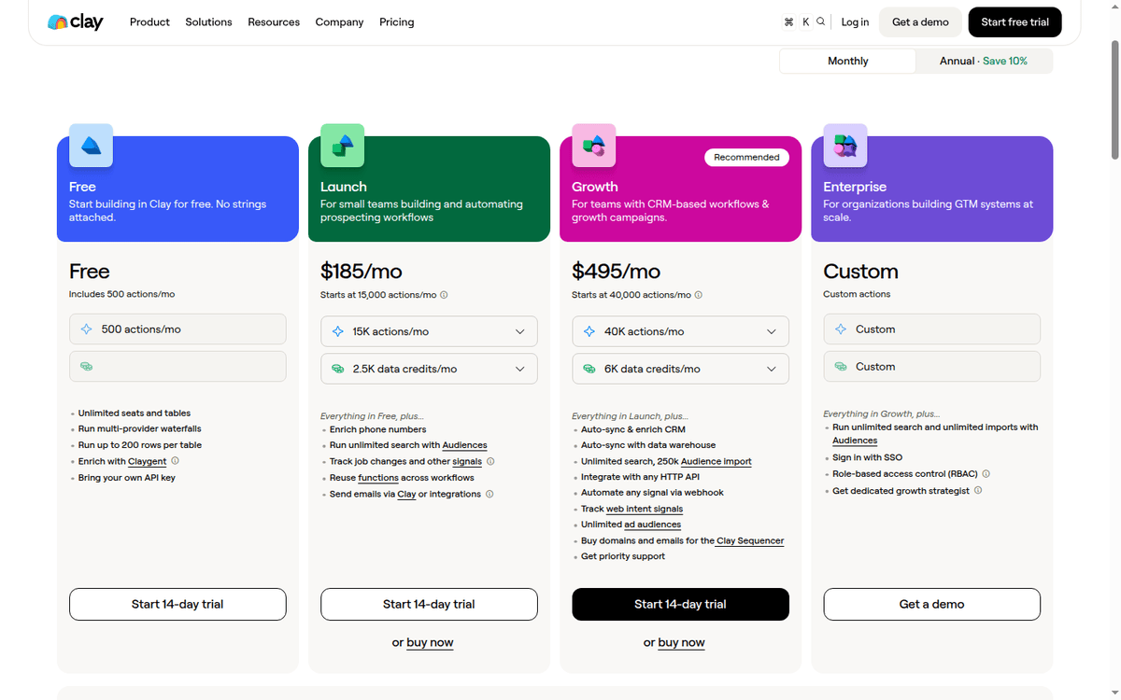This screenshot has height=700, width=1121.
Task: Click buy now under Launch plan
Action: pyautogui.click(x=430, y=643)
